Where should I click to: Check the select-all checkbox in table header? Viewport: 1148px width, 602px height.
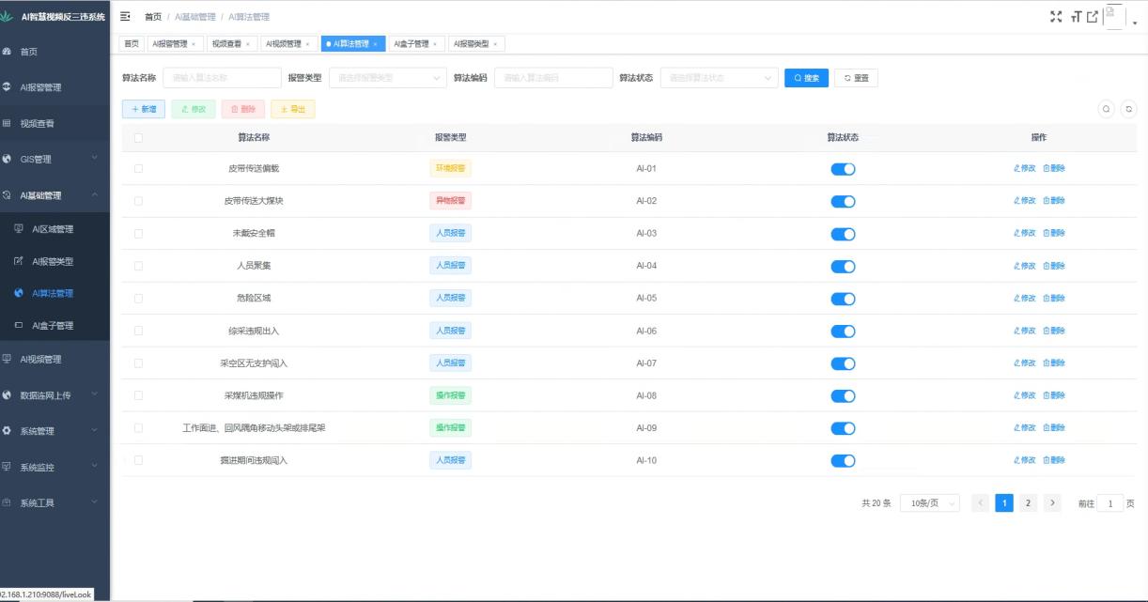139,137
